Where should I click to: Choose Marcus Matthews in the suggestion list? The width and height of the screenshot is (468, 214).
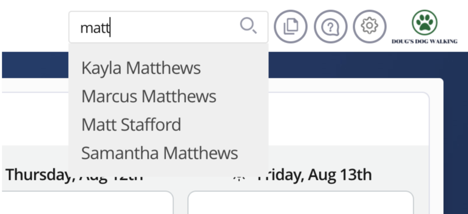coord(149,96)
